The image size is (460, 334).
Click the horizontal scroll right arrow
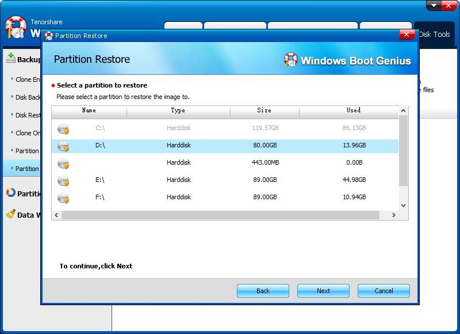click(x=394, y=215)
